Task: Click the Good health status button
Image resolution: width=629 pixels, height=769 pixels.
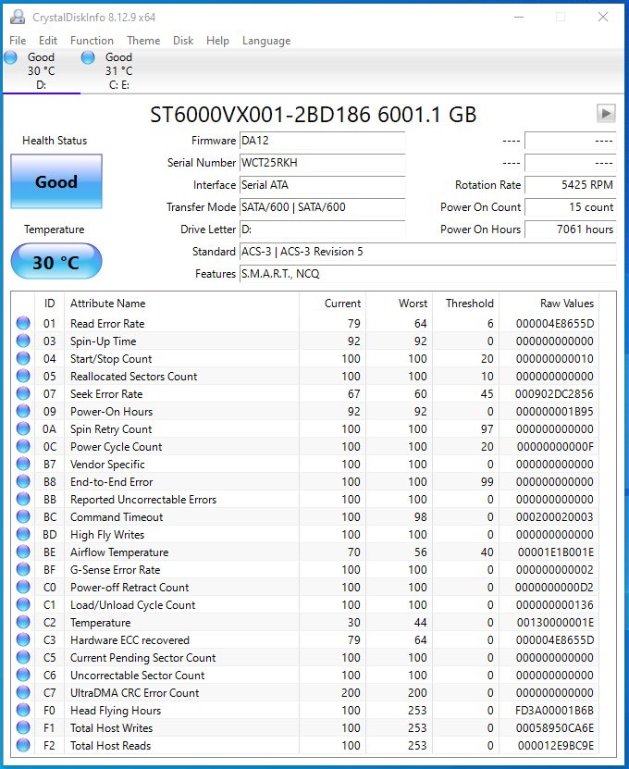Action: coord(56,181)
